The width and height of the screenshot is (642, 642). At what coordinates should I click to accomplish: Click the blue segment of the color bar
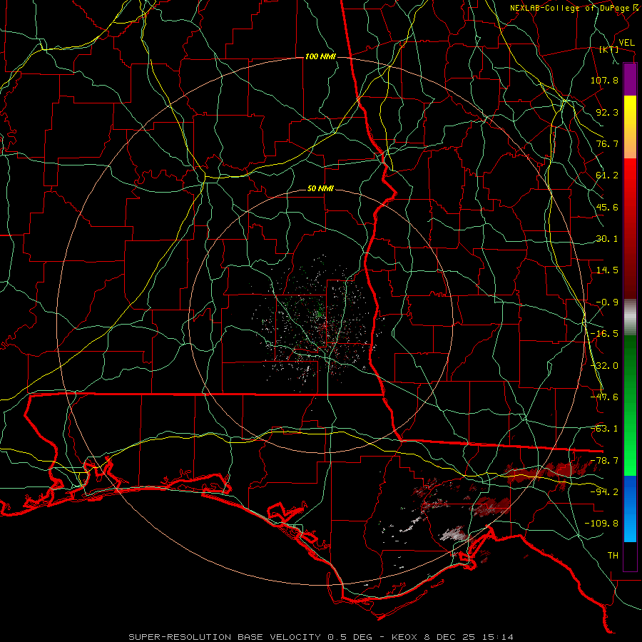[630, 509]
